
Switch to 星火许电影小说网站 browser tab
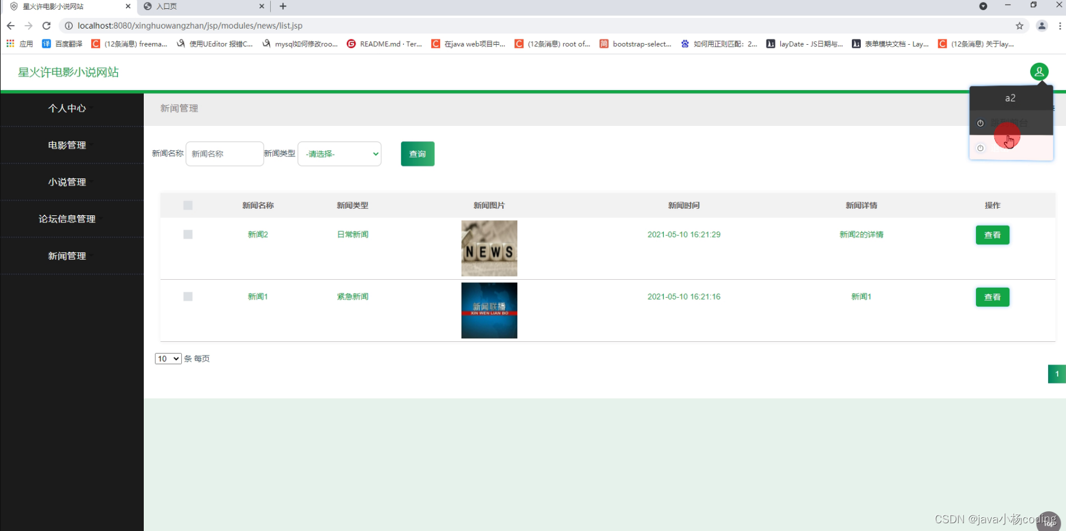[70, 7]
